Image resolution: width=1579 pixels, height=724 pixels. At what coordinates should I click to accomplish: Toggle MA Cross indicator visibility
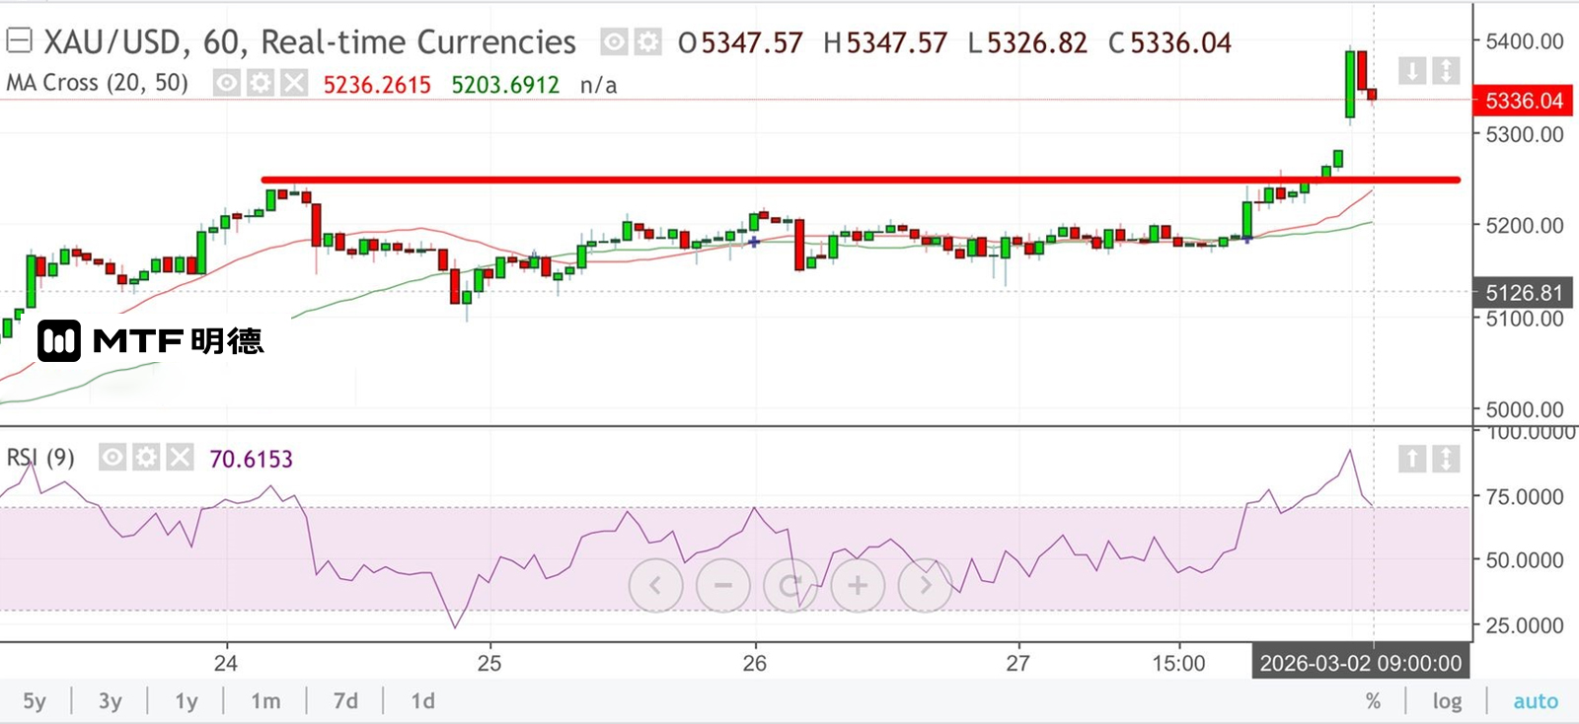coord(227,83)
